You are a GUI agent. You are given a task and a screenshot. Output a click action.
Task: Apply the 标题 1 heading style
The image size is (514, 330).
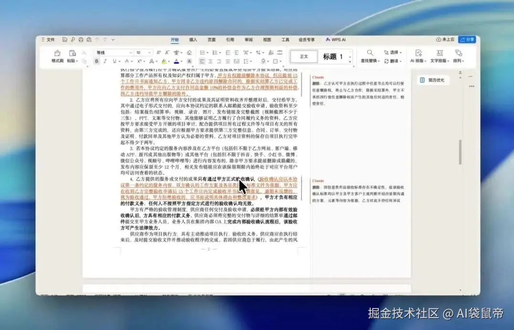[x=333, y=57]
